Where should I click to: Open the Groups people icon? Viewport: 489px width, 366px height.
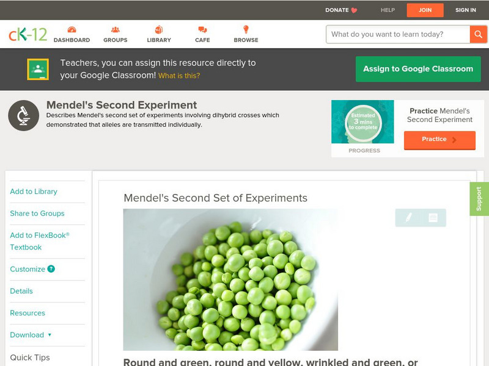pyautogui.click(x=116, y=30)
